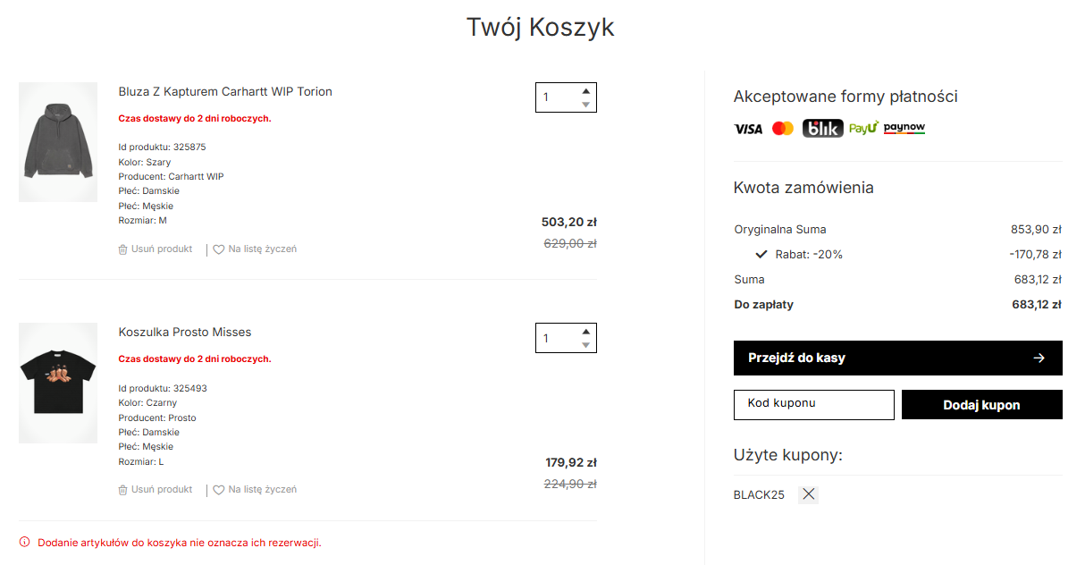Open Bluza Z Kapturem Carhartt WIP Torion link
1085x565 pixels.
(225, 91)
